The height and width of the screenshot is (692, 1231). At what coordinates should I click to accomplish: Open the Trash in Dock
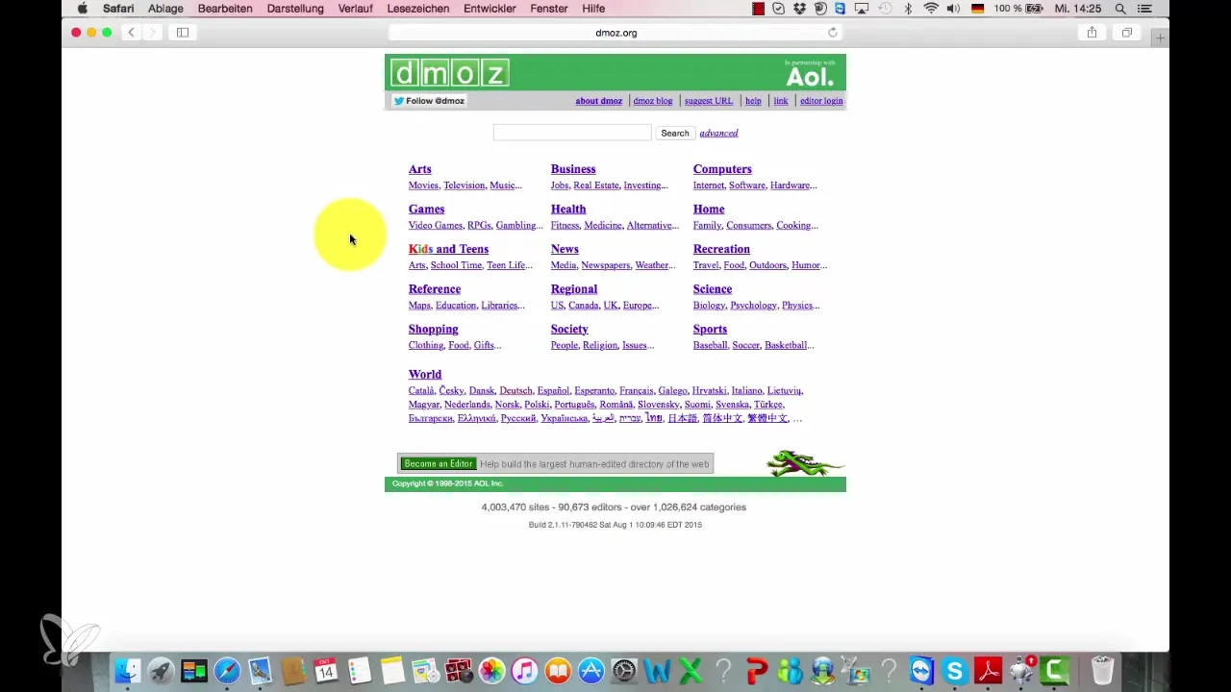tap(1102, 670)
